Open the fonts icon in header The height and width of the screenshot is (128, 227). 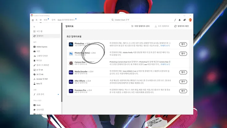tap(175, 20)
